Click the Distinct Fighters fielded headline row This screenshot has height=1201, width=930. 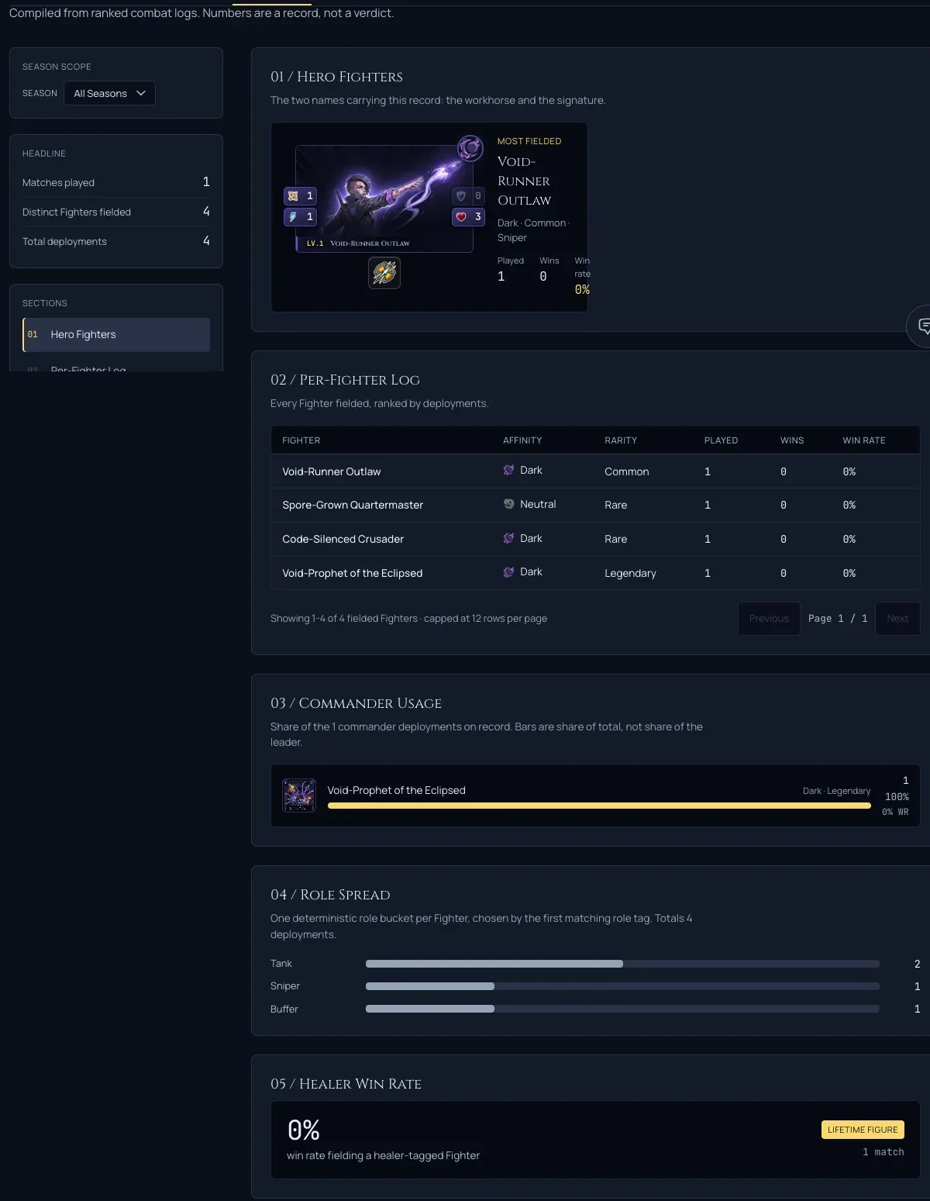(116, 212)
